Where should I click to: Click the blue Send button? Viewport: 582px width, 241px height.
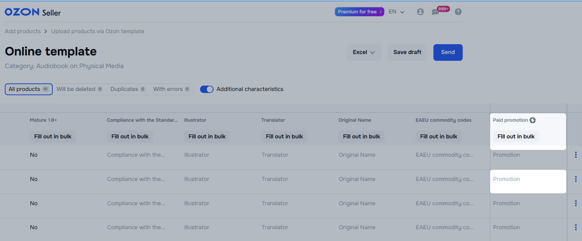pos(448,52)
